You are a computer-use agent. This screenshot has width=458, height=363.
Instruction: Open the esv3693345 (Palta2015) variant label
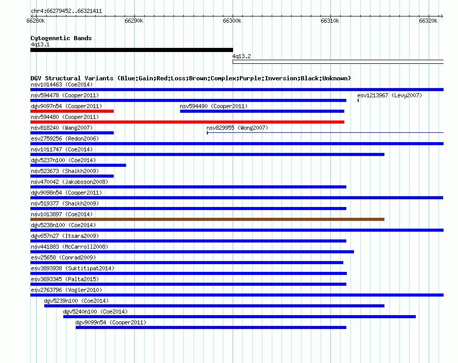pos(65,279)
